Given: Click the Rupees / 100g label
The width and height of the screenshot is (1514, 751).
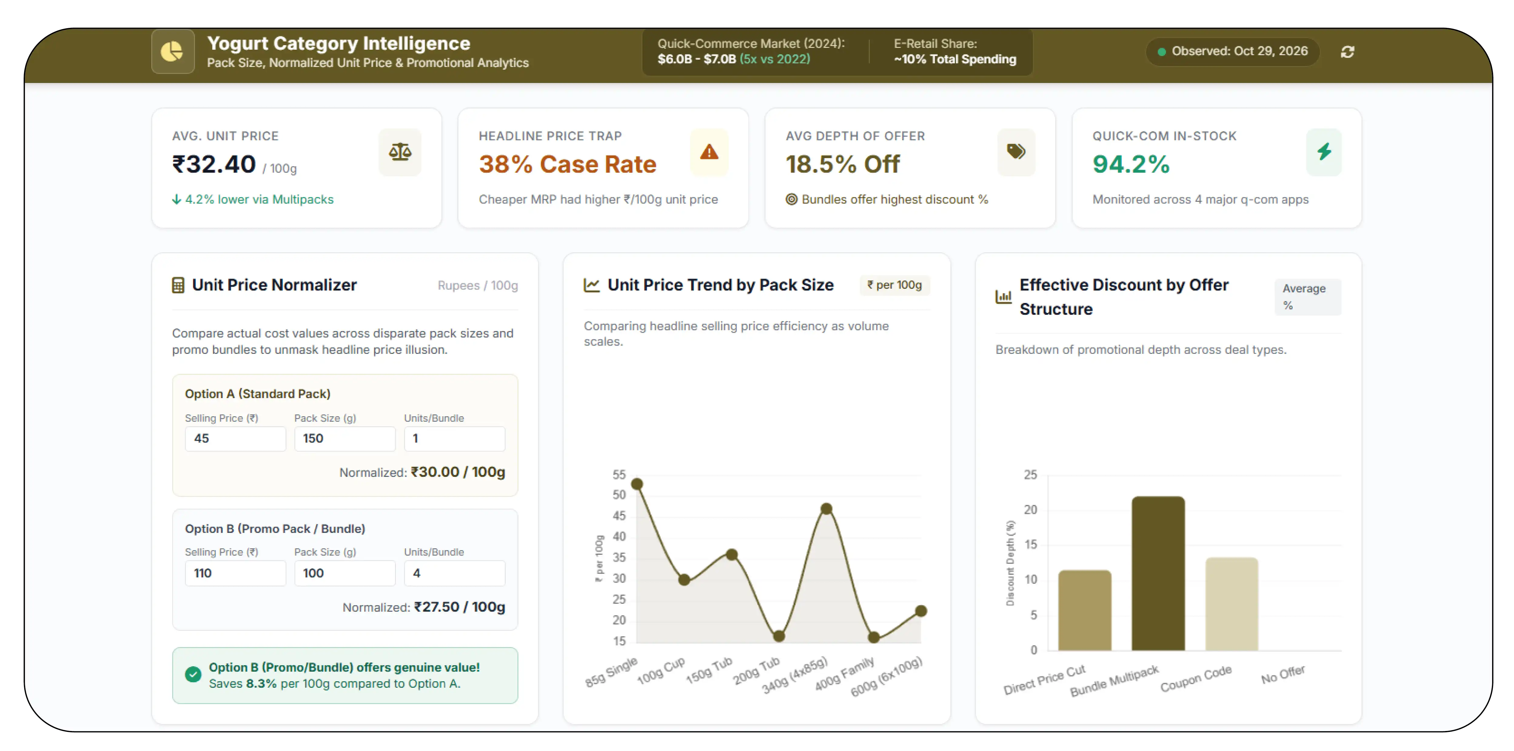Looking at the screenshot, I should pyautogui.click(x=477, y=285).
